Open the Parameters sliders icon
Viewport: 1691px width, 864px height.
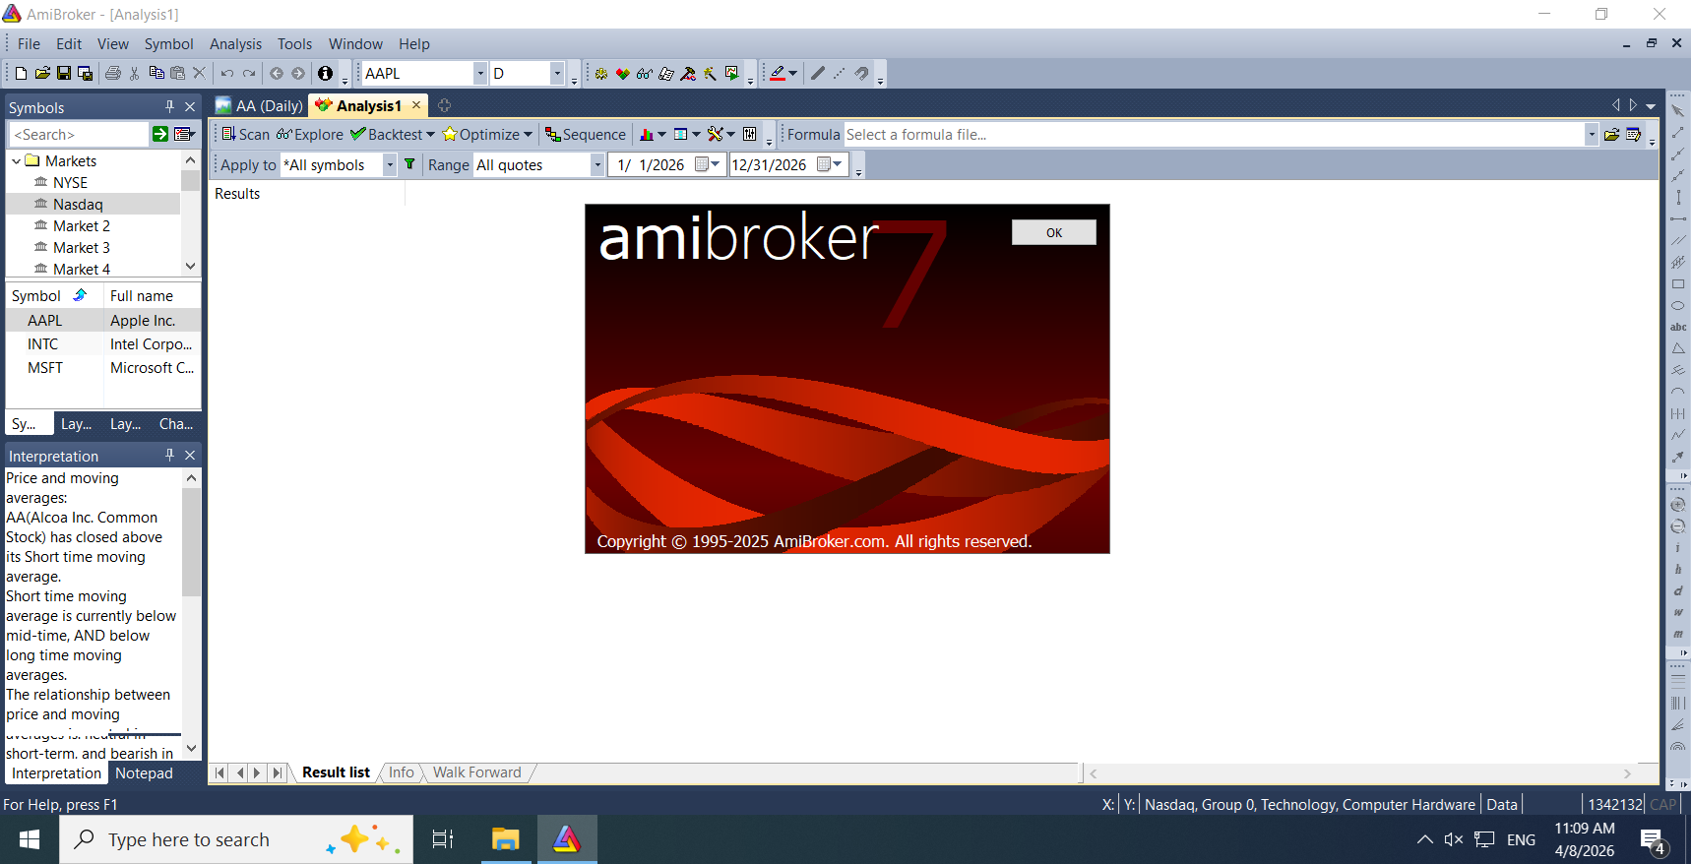pos(750,135)
